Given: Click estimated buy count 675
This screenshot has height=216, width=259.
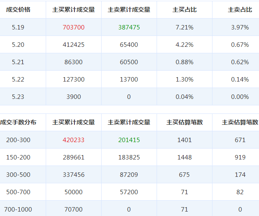Looking at the screenshot, I should (x=185, y=175).
